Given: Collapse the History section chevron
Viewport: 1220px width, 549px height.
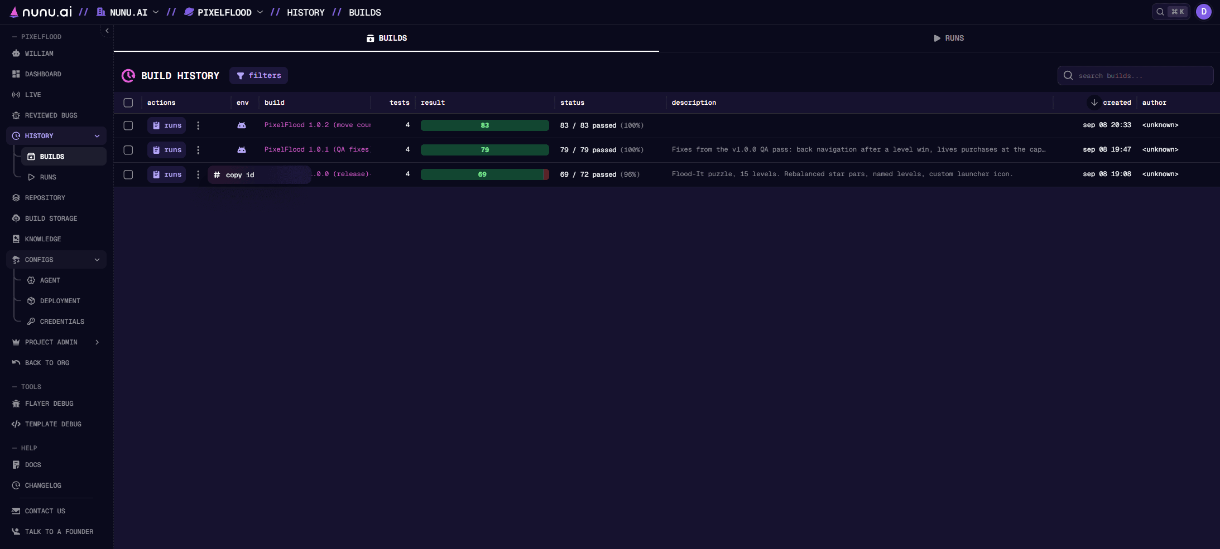Looking at the screenshot, I should coord(97,136).
